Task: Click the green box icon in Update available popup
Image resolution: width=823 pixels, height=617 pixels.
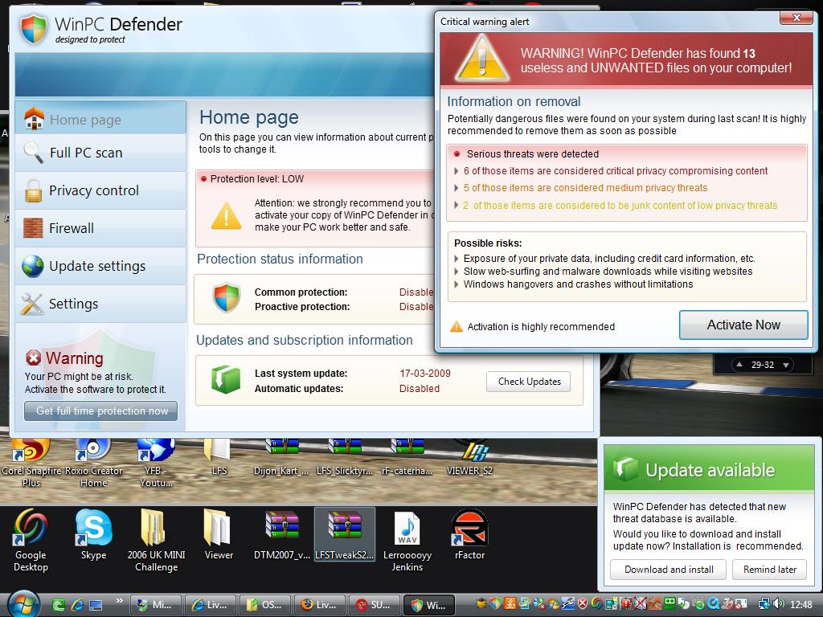Action: 625,468
